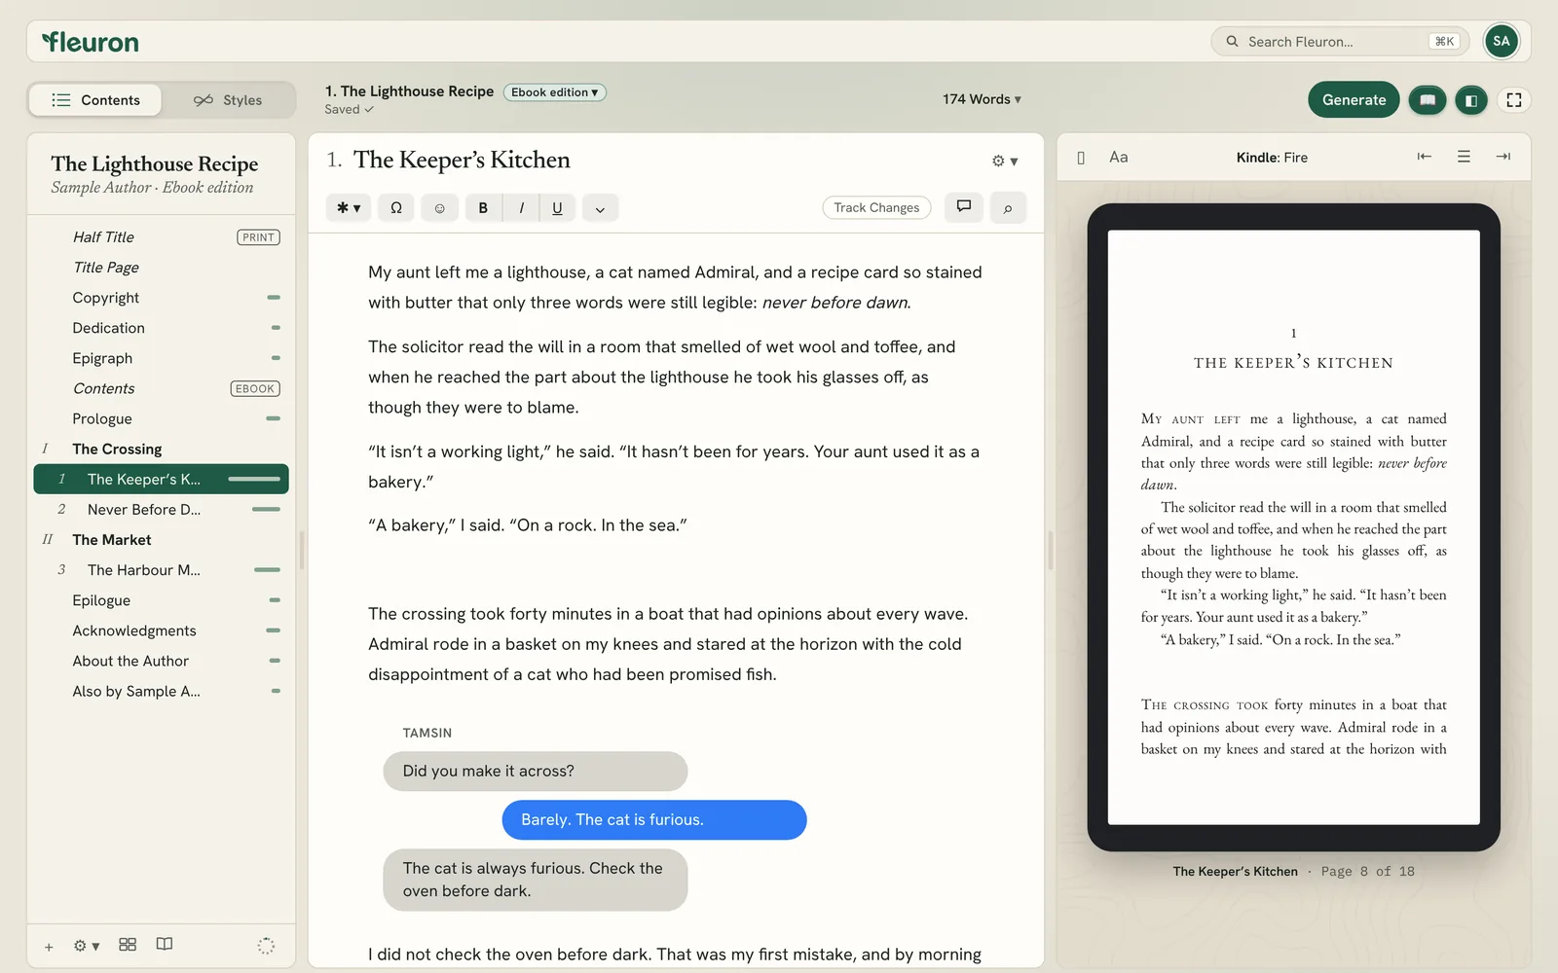The height and width of the screenshot is (973, 1558).
Task: Add a new chapter with plus icon
Action: (x=49, y=946)
